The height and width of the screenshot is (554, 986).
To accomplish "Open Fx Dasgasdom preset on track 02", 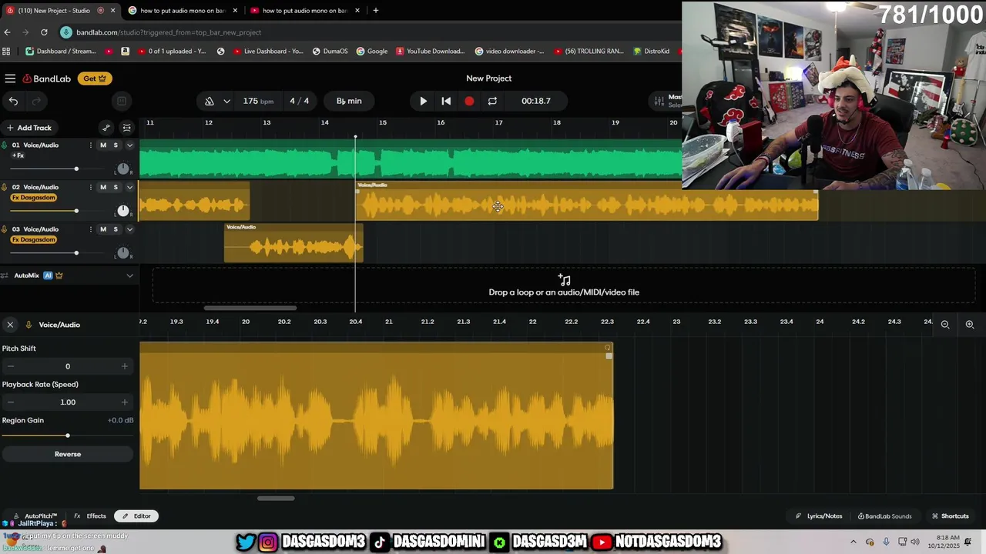I will coord(34,198).
